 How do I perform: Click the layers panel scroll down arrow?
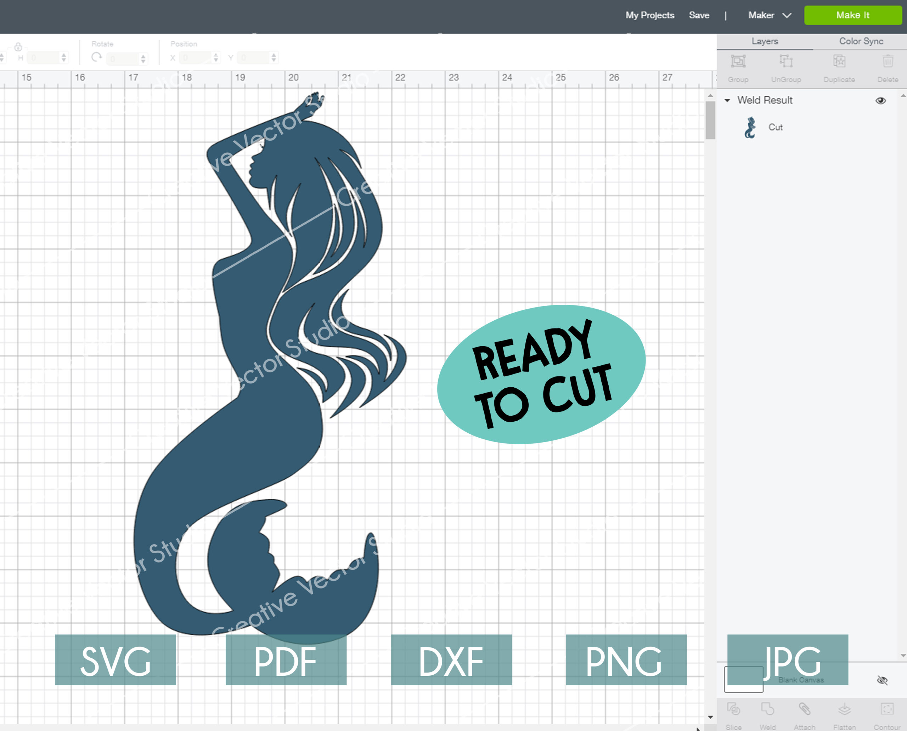[903, 656]
